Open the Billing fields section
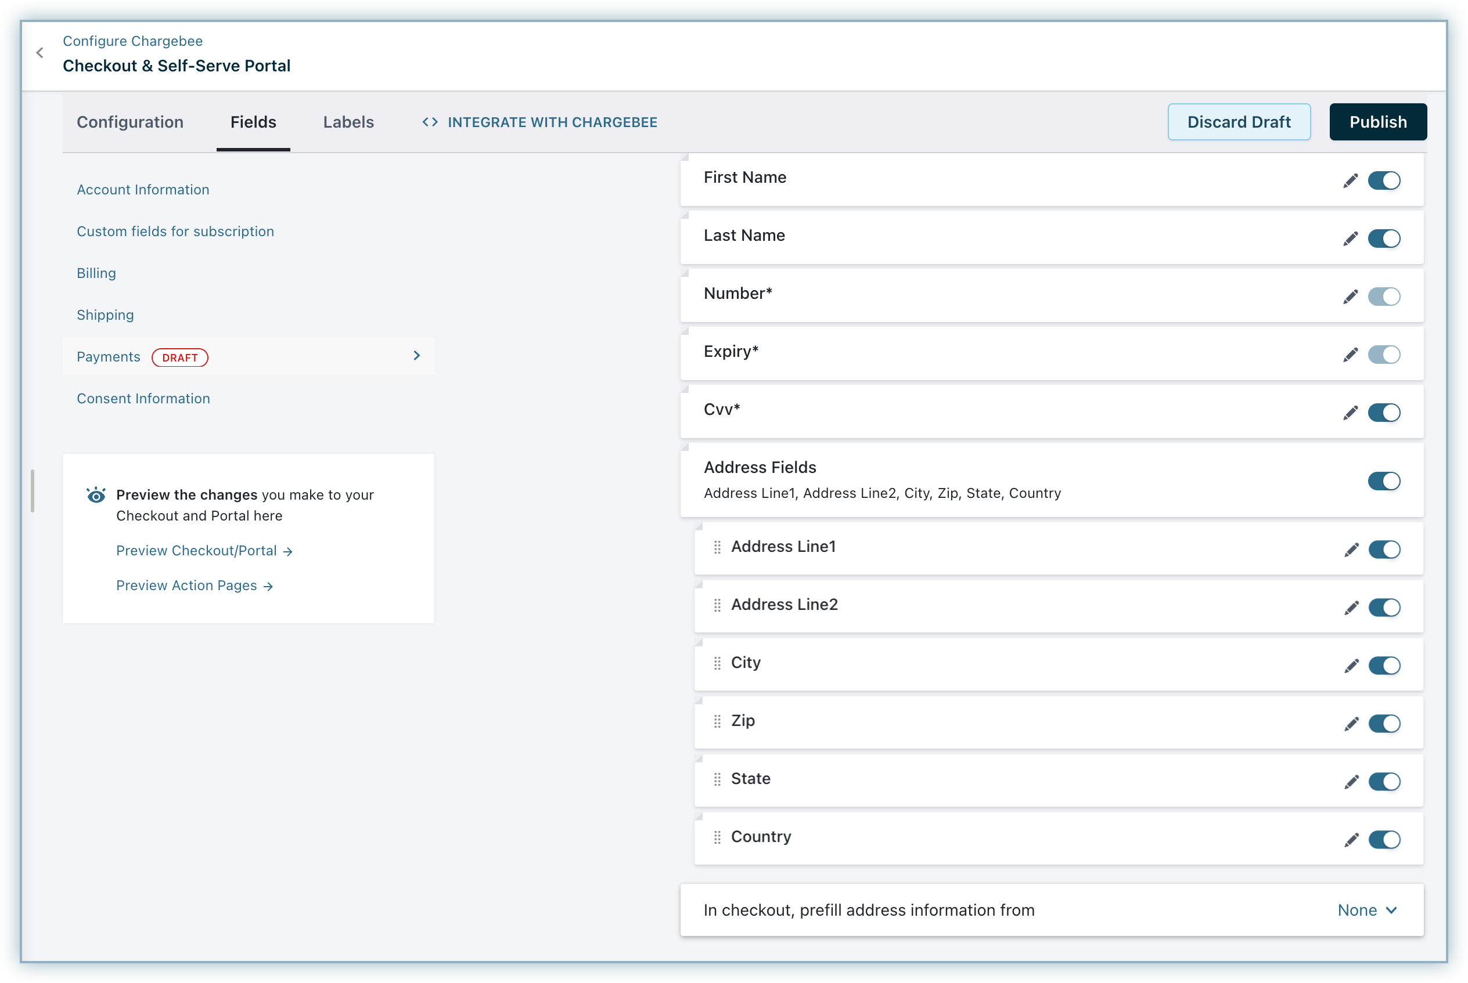Image resolution: width=1468 pixels, height=983 pixels. coord(96,273)
